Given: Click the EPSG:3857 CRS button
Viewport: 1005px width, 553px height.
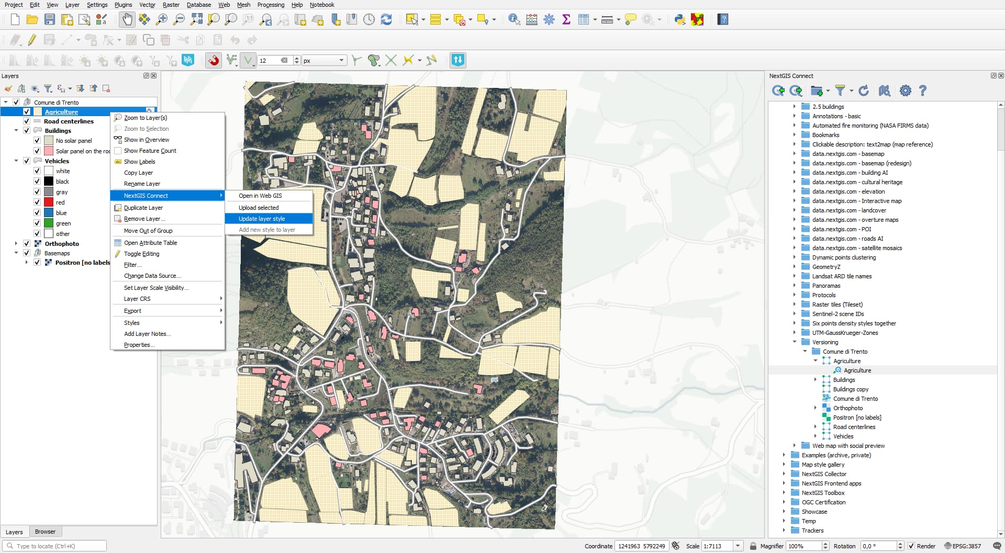Looking at the screenshot, I should pos(962,546).
